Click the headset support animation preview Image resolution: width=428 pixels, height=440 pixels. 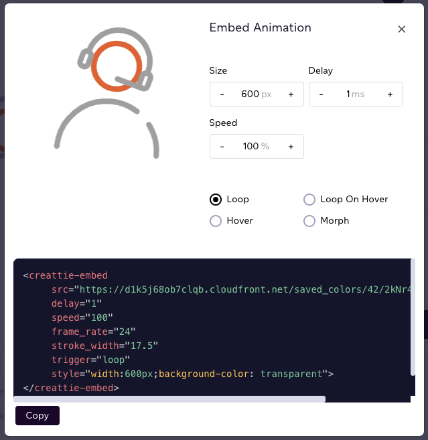107,93
